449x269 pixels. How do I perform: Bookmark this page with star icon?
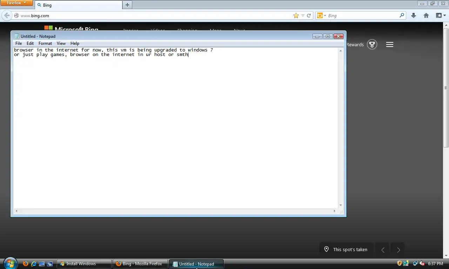point(296,15)
